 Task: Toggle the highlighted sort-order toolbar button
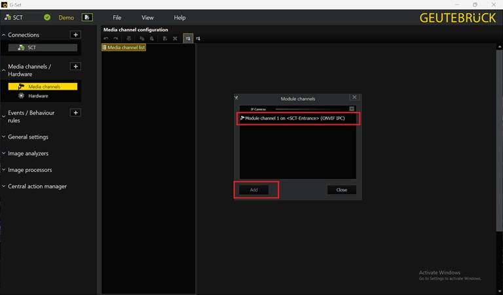[x=188, y=39]
